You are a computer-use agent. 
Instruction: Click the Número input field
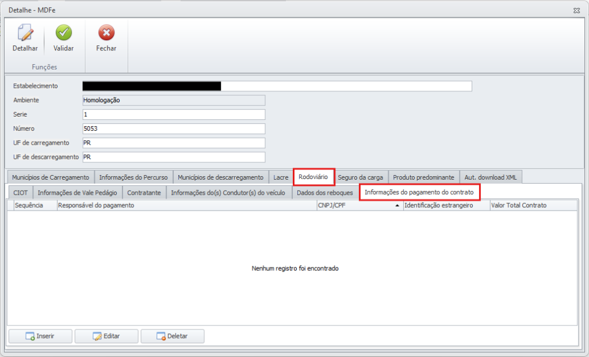tap(174, 129)
